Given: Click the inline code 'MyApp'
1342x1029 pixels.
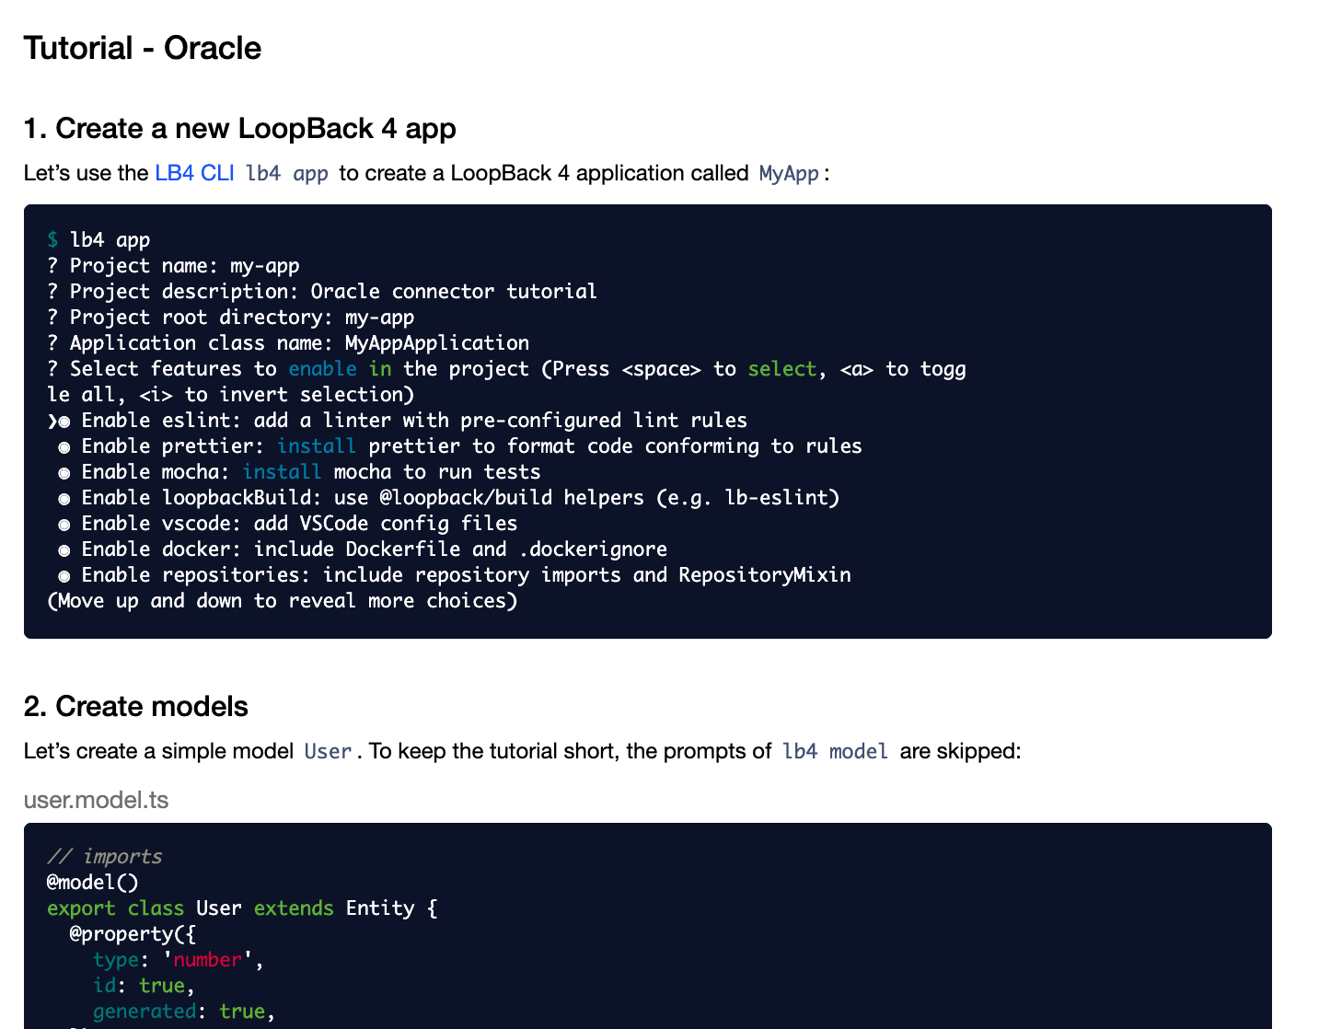Looking at the screenshot, I should (x=789, y=173).
